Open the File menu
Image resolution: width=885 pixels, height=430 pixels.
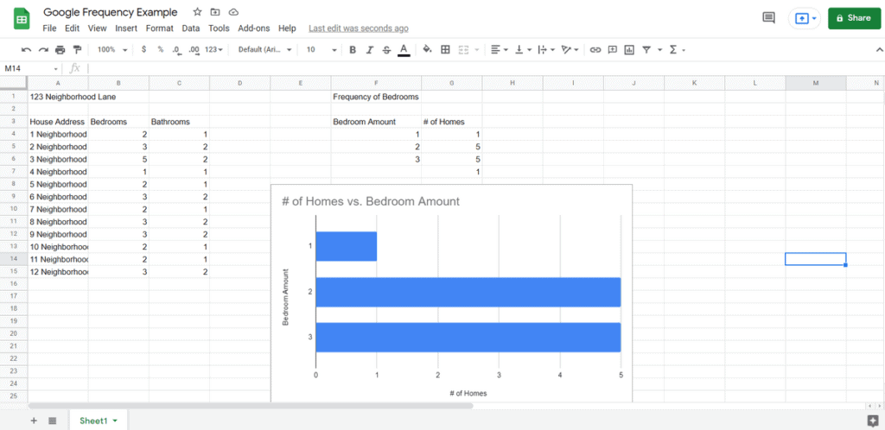point(49,28)
